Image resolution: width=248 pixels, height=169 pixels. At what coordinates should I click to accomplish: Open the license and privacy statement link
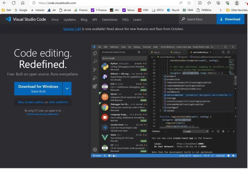[x=43, y=114]
